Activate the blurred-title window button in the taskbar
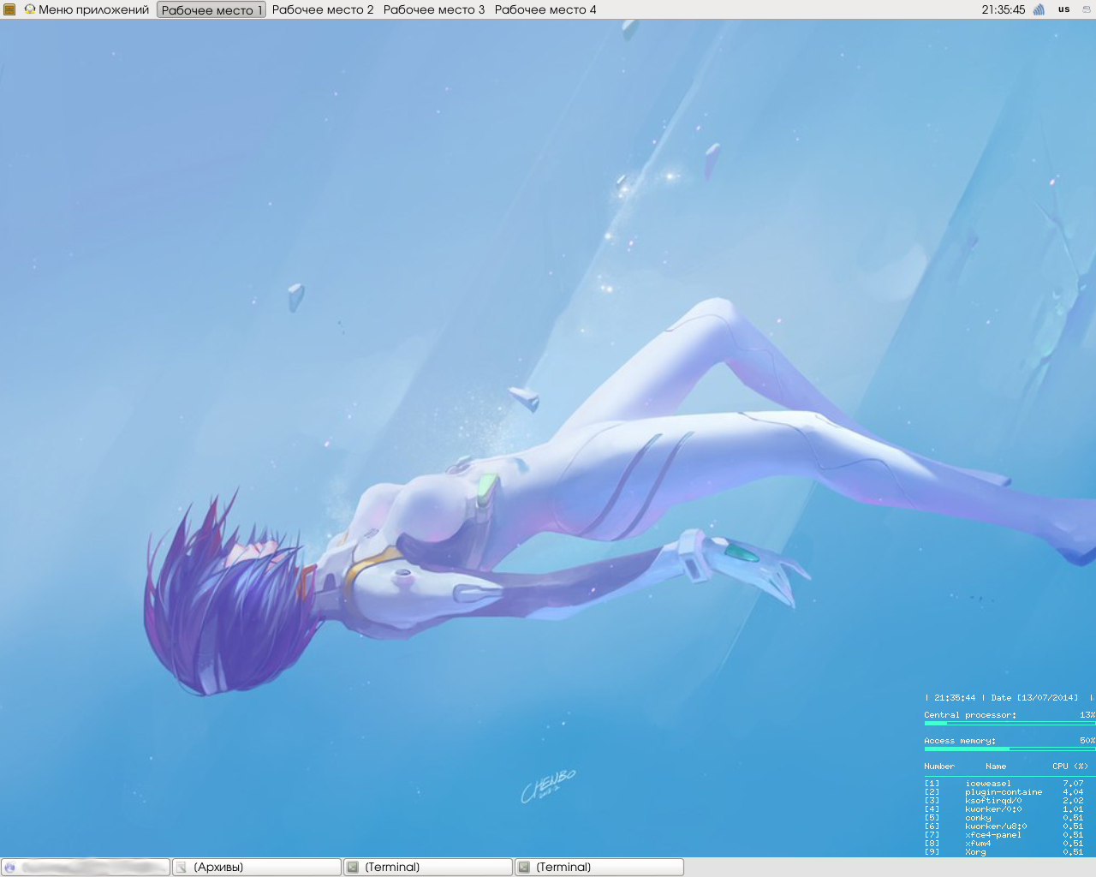 coord(86,868)
